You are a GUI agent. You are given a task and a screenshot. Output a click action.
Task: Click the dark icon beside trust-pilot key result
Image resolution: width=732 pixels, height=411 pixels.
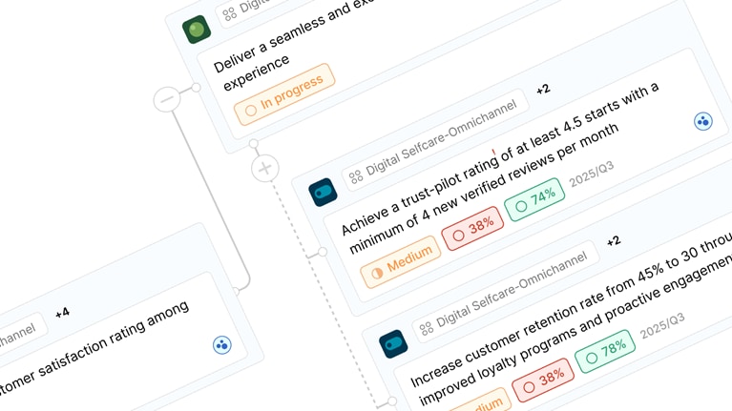pyautogui.click(x=324, y=193)
